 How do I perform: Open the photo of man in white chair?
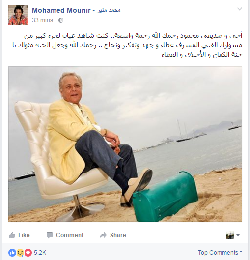tap(125, 144)
